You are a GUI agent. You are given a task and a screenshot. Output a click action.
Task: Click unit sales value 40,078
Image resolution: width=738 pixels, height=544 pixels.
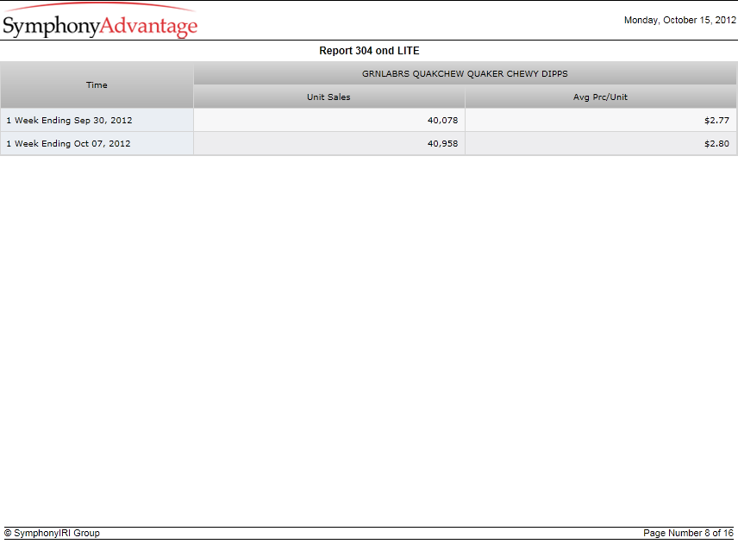pos(442,121)
